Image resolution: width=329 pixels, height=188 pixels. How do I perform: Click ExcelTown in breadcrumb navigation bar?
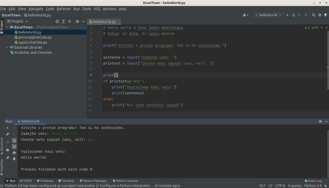[x=11, y=15]
